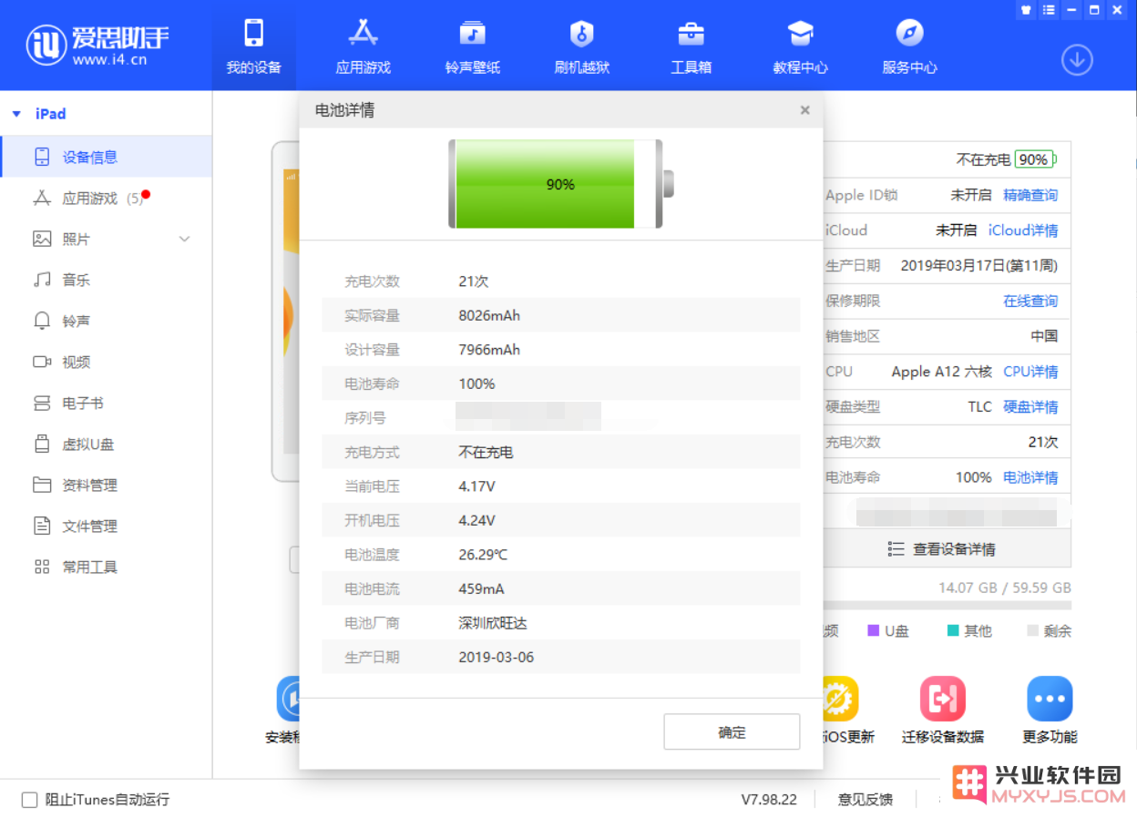Open the 服务中心 tab

(x=909, y=46)
